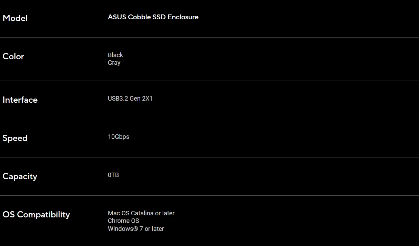Click the Interface row label
This screenshot has height=246, width=419.
click(20, 100)
